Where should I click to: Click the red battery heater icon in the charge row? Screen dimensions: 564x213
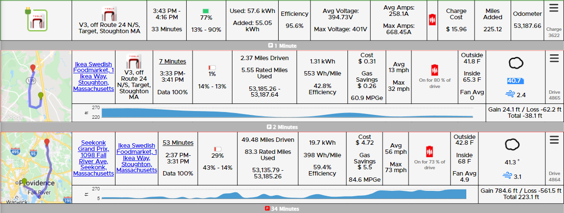pos(432,20)
